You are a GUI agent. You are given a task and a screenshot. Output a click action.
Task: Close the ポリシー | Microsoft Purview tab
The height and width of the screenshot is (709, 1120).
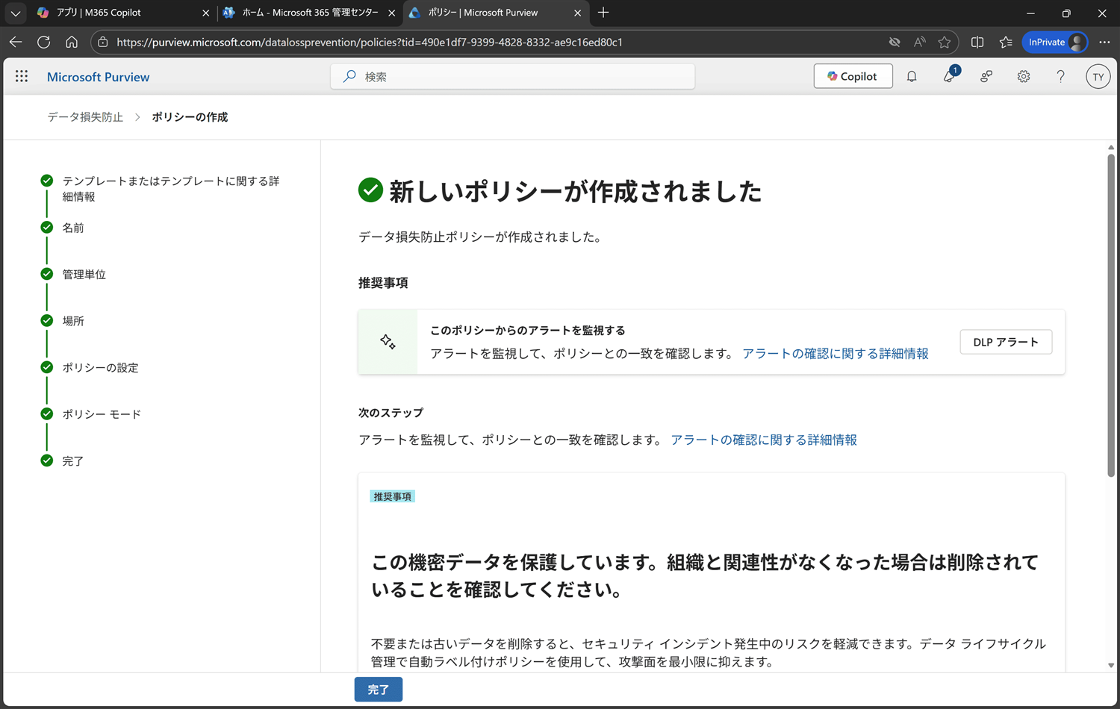coord(577,13)
